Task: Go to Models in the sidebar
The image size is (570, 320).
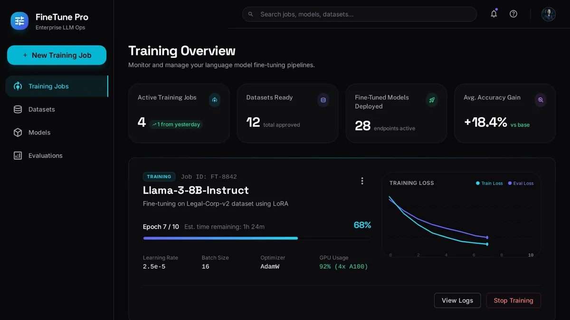Action: (57, 133)
